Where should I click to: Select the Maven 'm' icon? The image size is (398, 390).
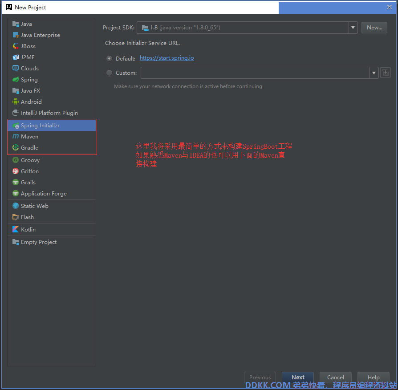16,136
